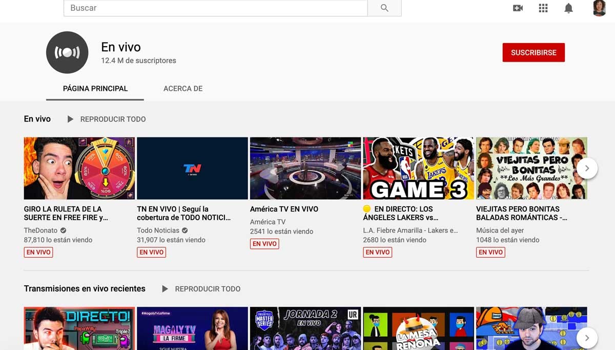615x350 pixels.
Task: Open the YouTube apps grid icon
Action: pos(543,8)
